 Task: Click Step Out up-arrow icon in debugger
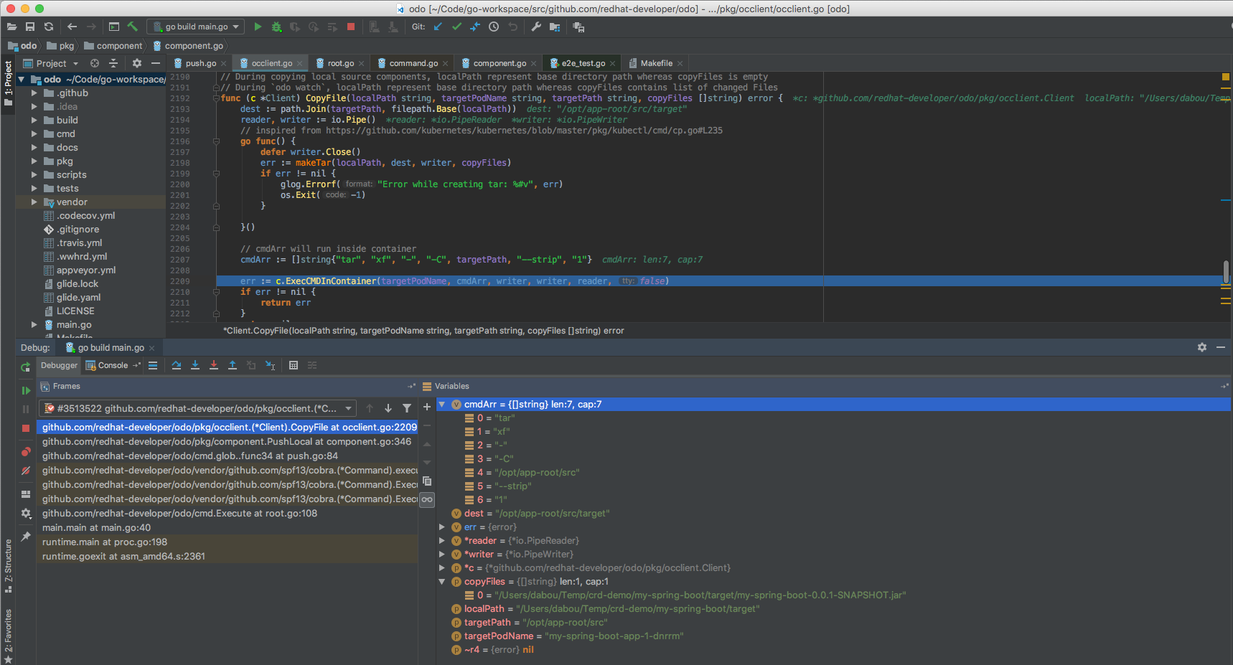(x=233, y=365)
